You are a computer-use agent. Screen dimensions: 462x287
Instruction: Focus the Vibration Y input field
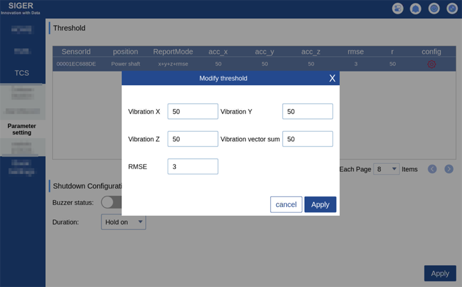(307, 111)
